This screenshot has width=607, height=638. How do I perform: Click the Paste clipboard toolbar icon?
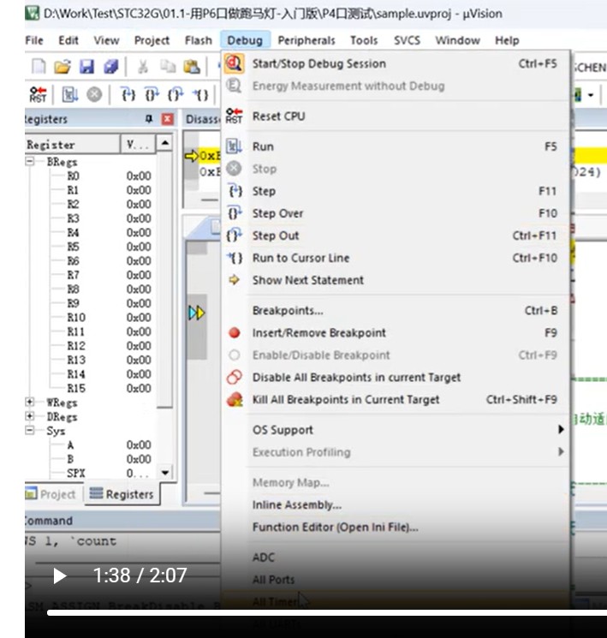coord(192,66)
